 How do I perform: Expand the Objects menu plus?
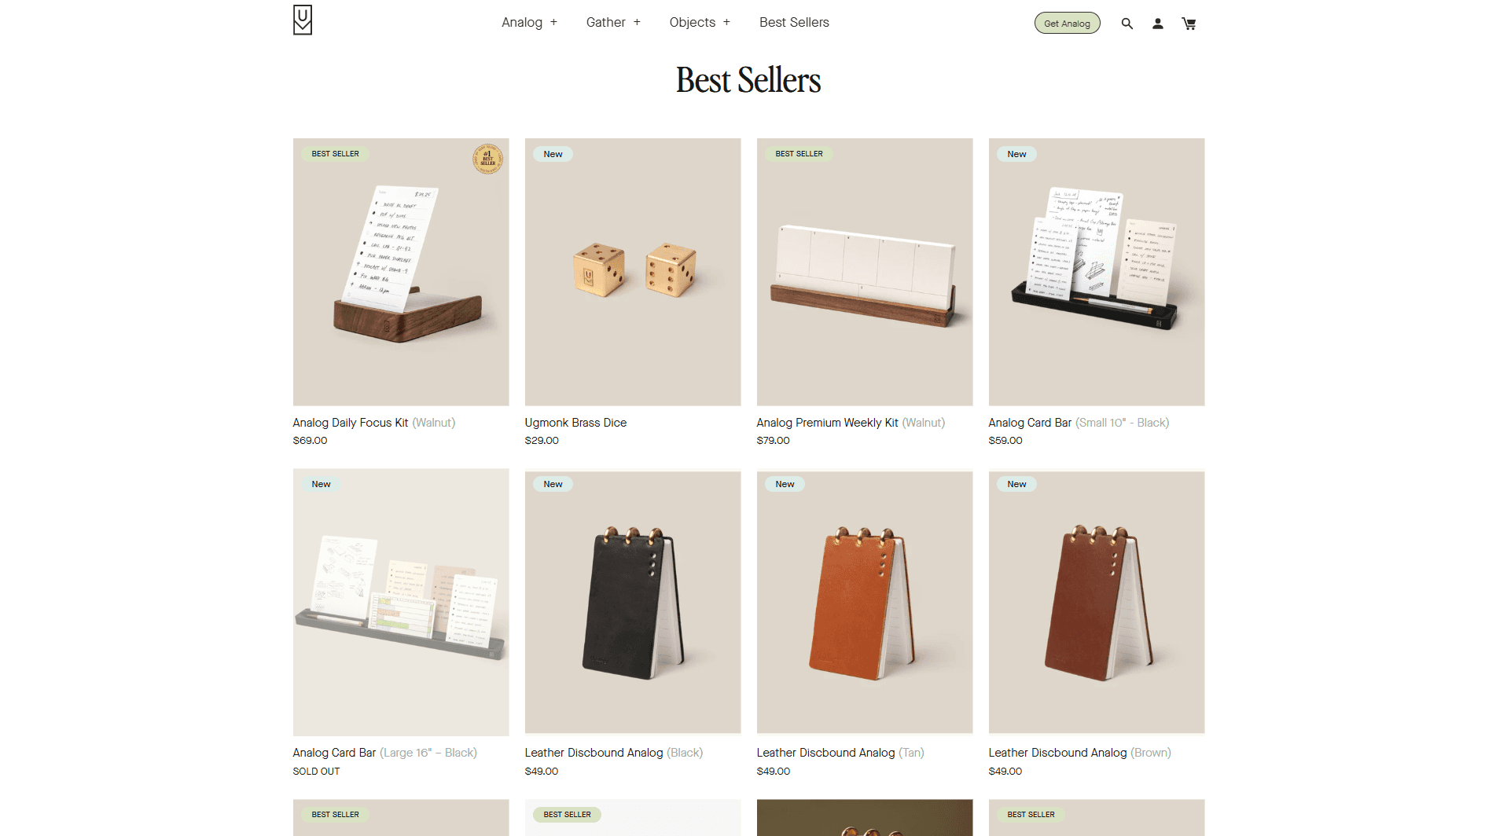pyautogui.click(x=726, y=22)
